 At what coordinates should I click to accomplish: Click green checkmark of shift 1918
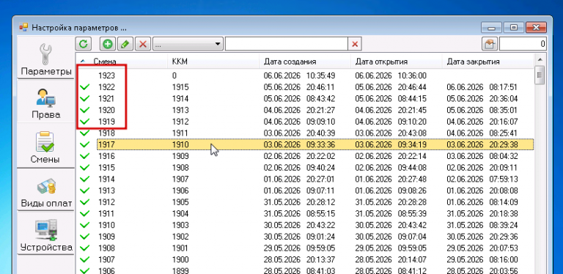tap(85, 133)
